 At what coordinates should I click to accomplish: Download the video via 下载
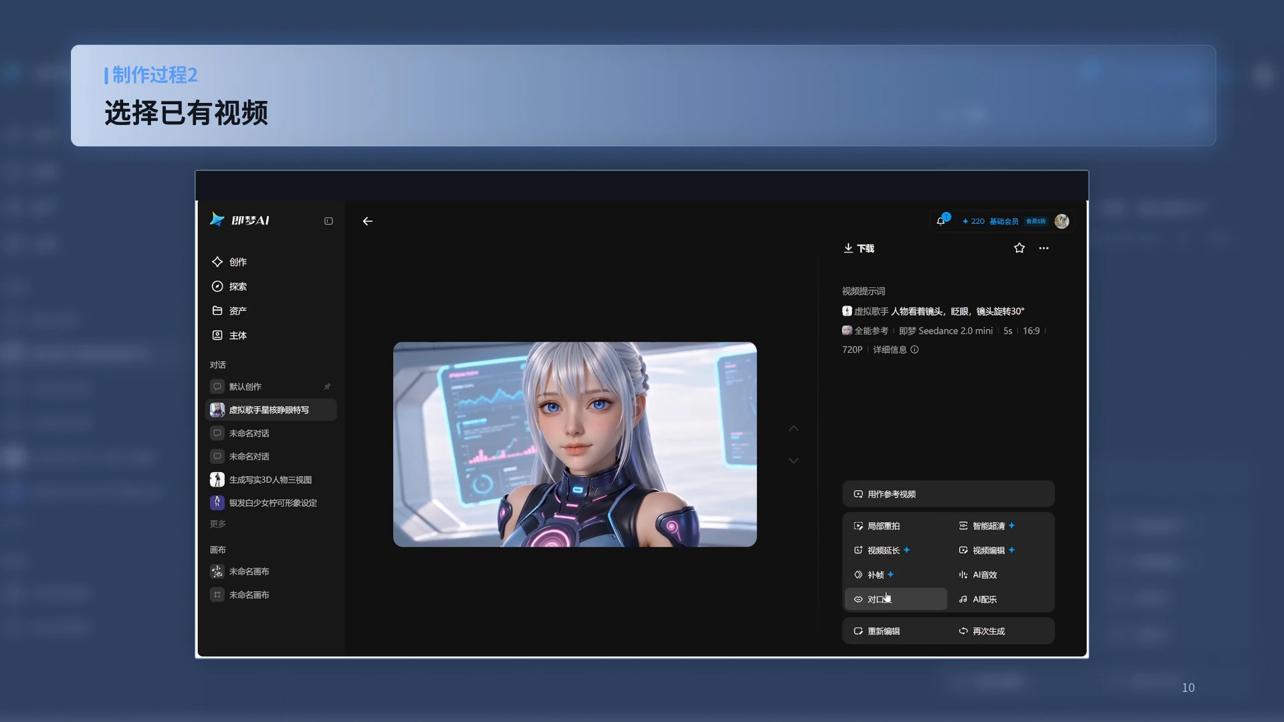859,248
